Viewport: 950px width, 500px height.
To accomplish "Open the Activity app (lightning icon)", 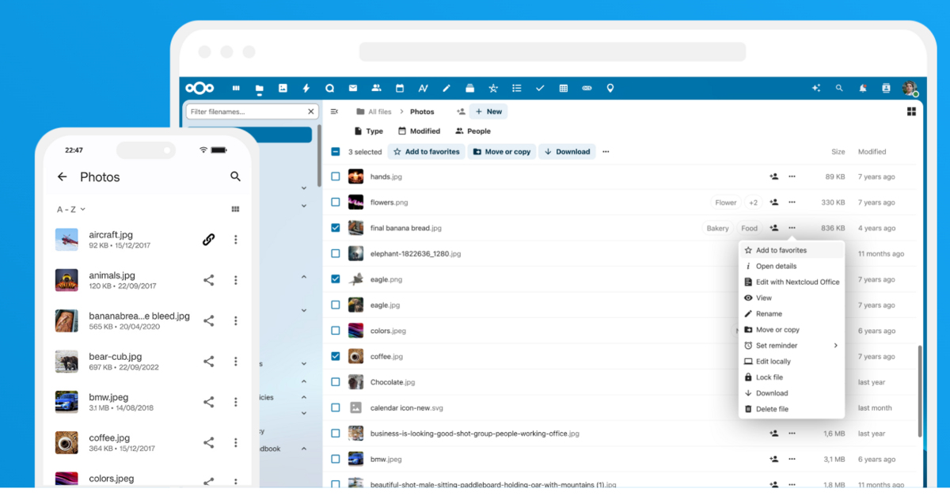I will pos(306,88).
